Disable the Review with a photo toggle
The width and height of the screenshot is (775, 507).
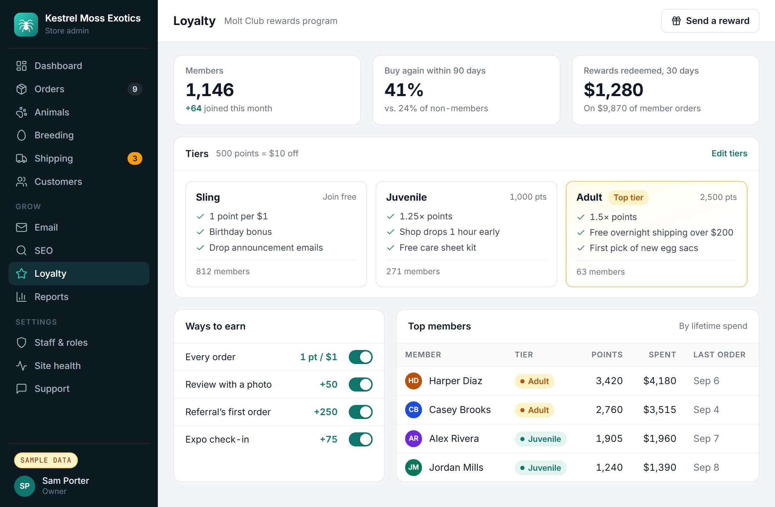point(361,384)
